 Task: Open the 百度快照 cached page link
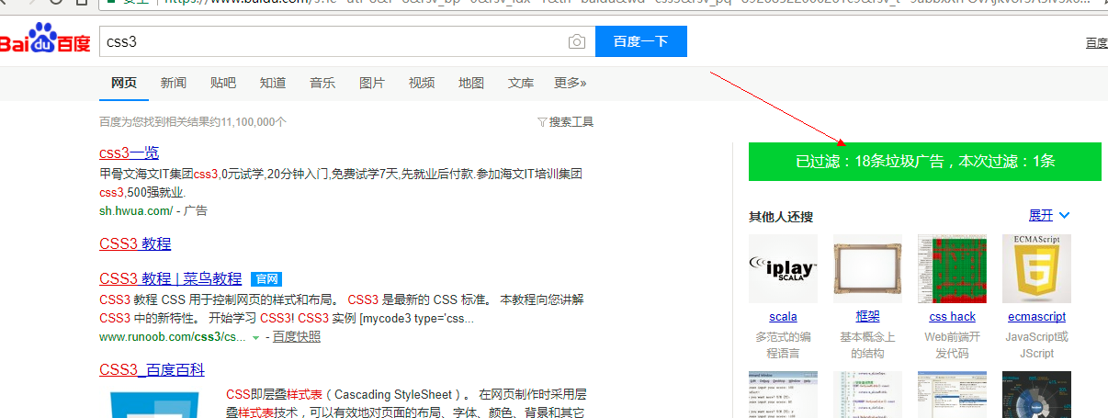click(x=298, y=337)
